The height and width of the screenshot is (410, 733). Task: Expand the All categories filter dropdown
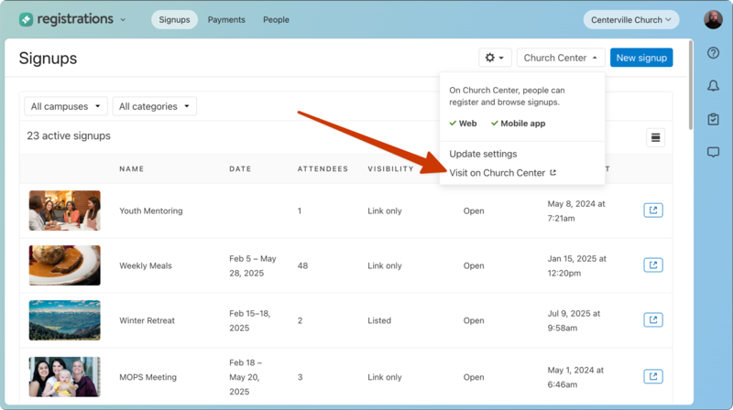pyautogui.click(x=154, y=107)
